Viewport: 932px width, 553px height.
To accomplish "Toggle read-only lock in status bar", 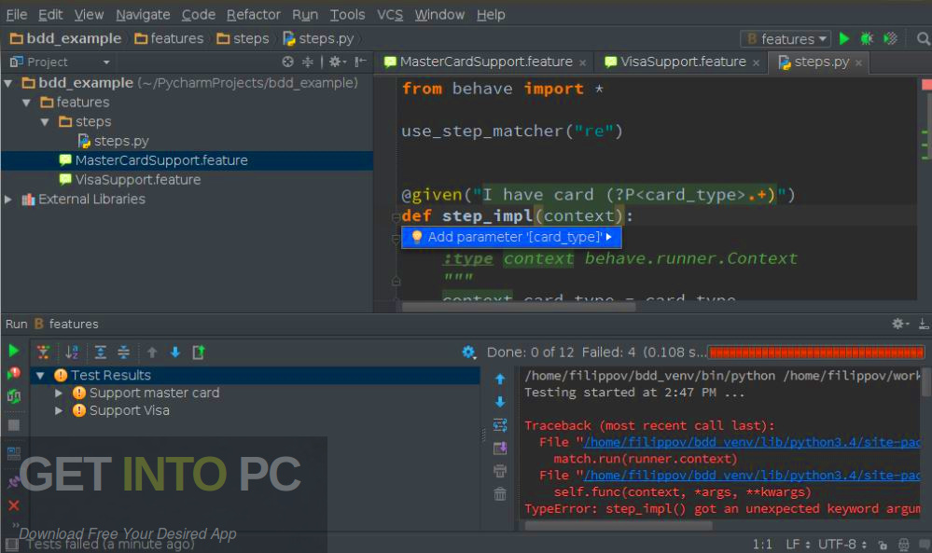I will coord(883,545).
